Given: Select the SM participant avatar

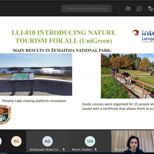Looking at the screenshot, I should [x=90, y=141].
